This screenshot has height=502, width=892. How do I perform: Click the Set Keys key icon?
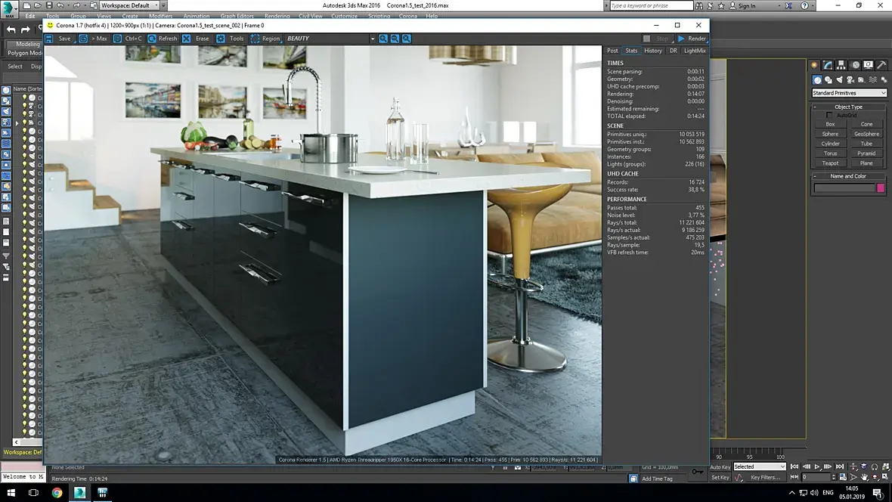698,472
